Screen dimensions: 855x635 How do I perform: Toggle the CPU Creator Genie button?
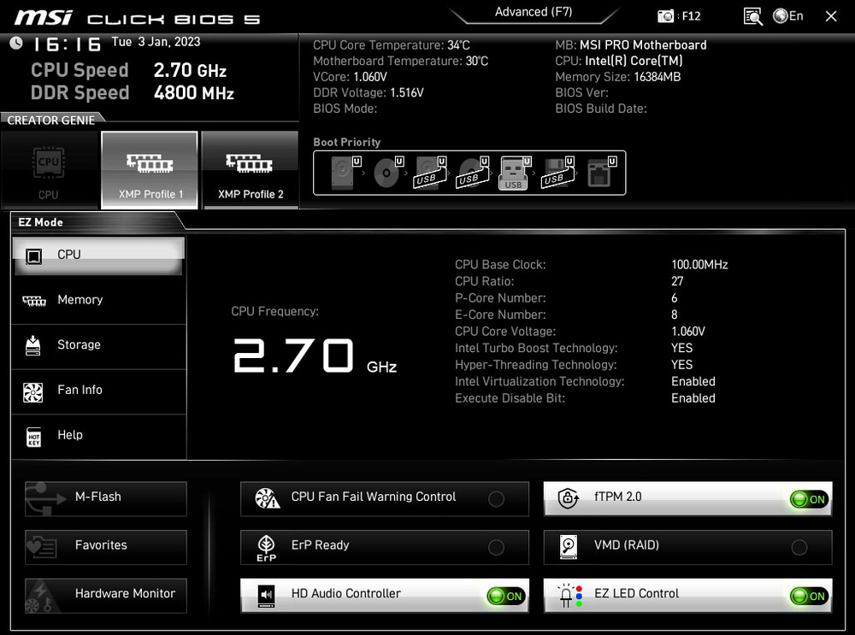click(49, 170)
